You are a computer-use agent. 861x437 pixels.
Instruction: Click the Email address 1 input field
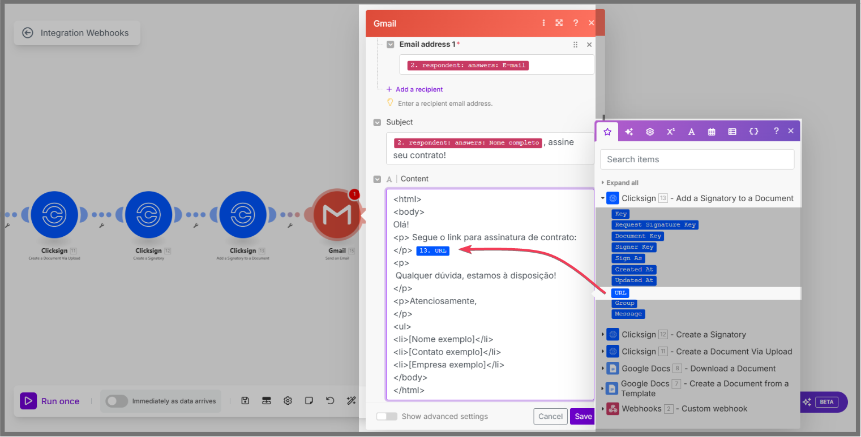pyautogui.click(x=496, y=64)
